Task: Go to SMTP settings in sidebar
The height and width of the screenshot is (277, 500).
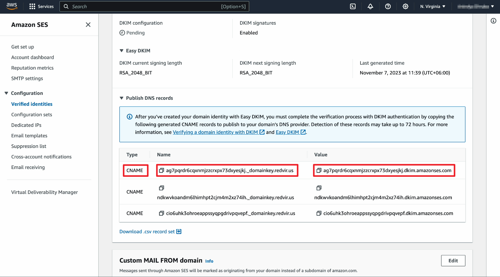Action: (x=27, y=78)
